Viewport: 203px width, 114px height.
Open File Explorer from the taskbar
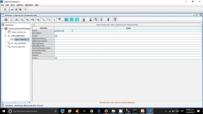[x=114, y=111]
